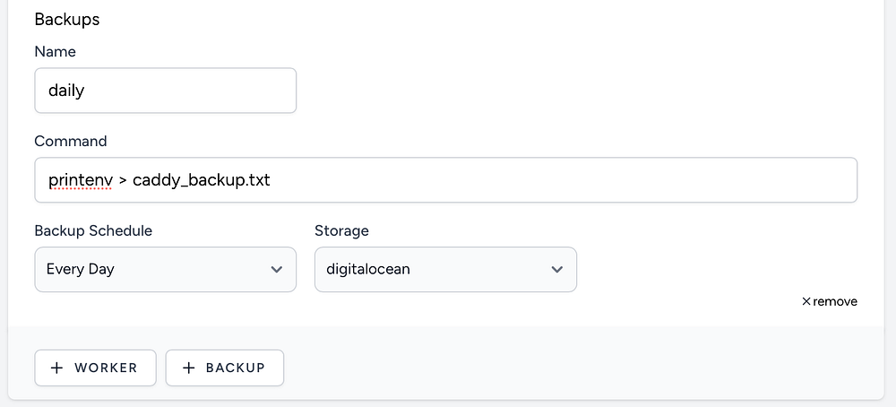Click the "Storage" label

click(x=341, y=231)
